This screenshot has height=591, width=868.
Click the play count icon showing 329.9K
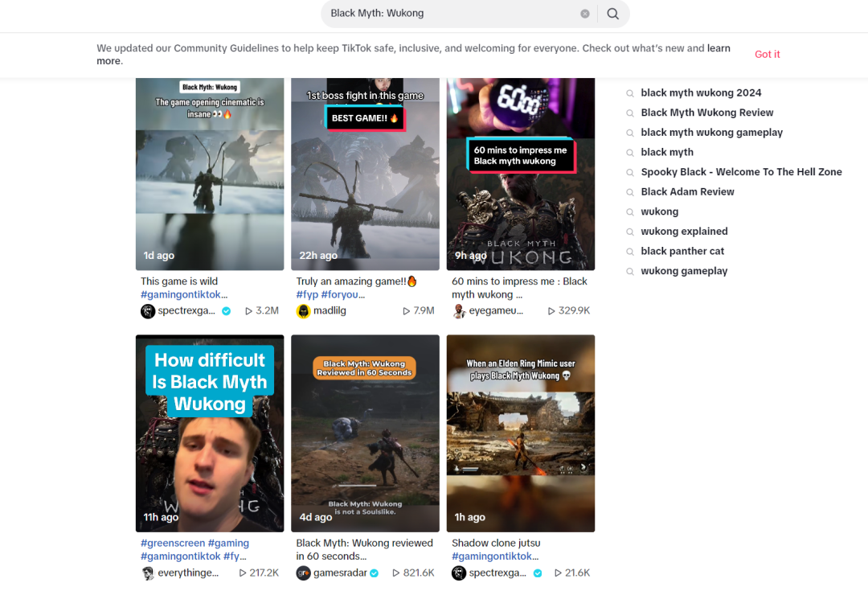click(x=551, y=311)
